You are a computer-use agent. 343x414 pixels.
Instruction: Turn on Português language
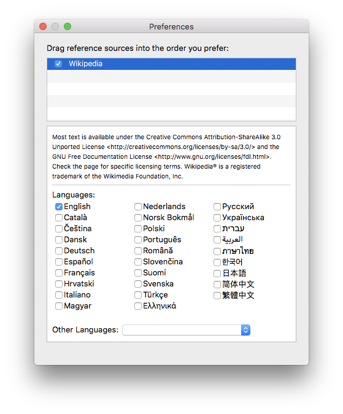click(138, 240)
